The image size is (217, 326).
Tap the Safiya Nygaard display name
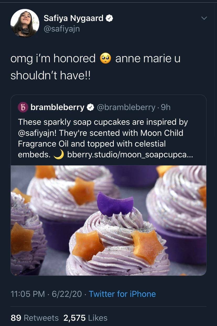coord(73,18)
